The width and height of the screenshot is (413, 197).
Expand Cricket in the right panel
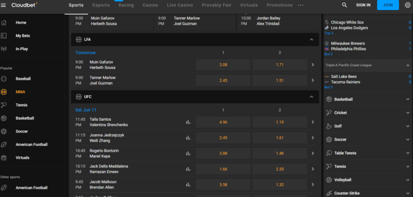408,112
